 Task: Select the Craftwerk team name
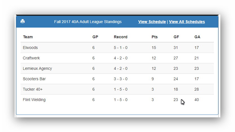pyautogui.click(x=31, y=58)
